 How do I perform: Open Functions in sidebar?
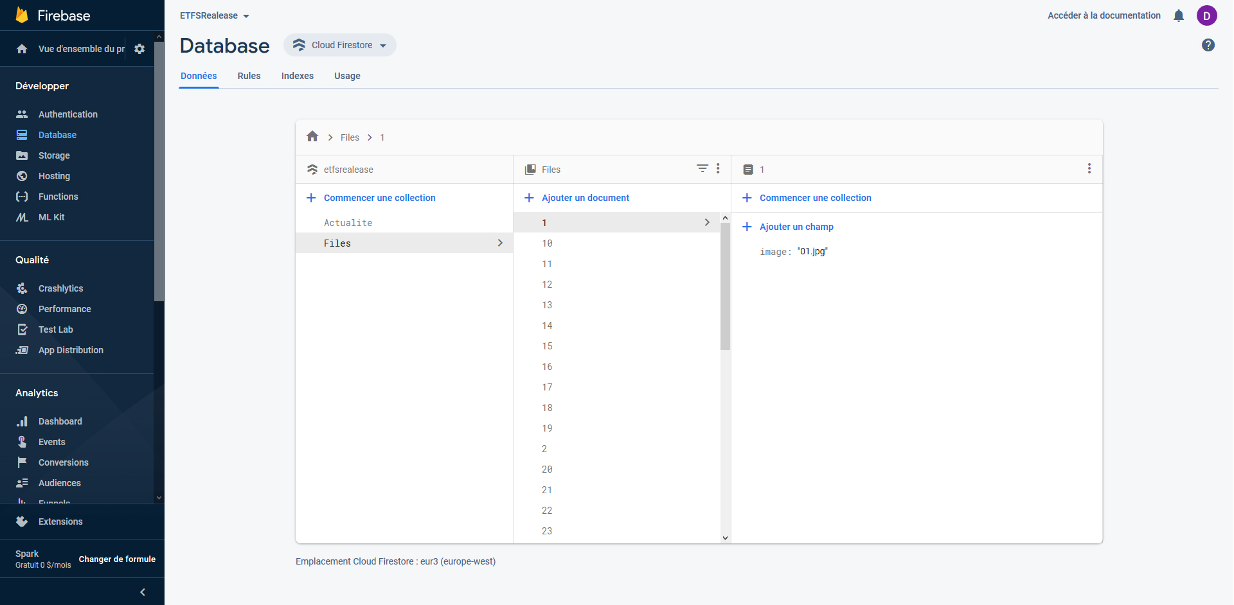[x=58, y=197]
